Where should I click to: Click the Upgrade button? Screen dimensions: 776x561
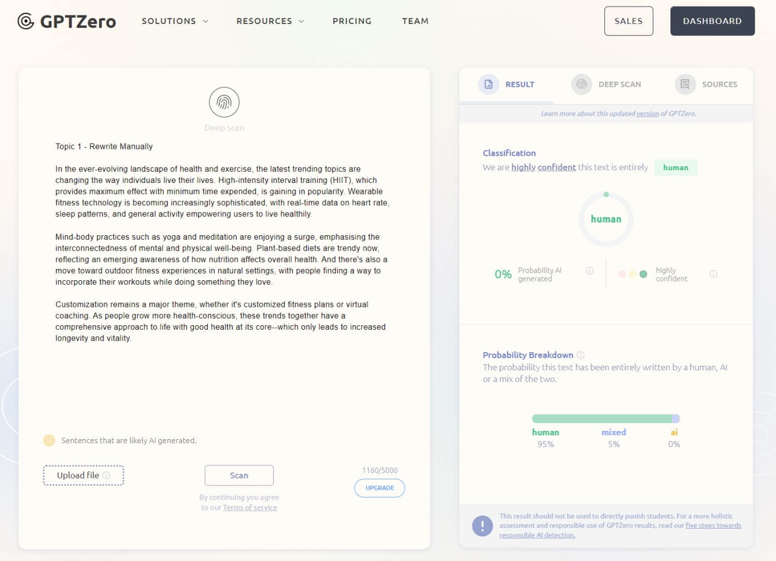(x=379, y=488)
